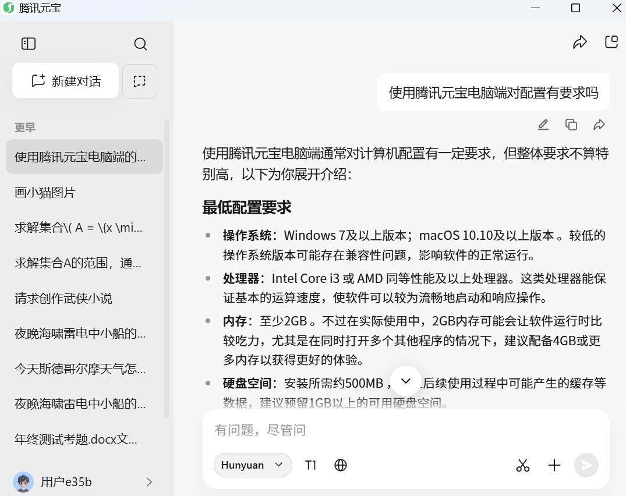Click the screenshot selection icon beside 新建对话

[140, 81]
